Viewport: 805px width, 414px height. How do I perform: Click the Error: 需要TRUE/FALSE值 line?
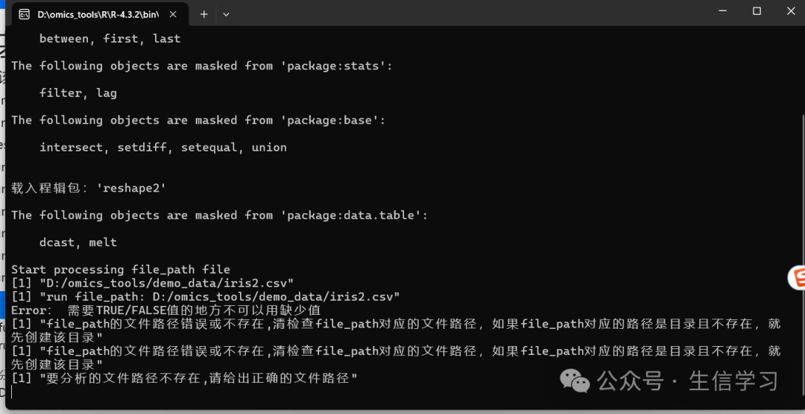[165, 310]
